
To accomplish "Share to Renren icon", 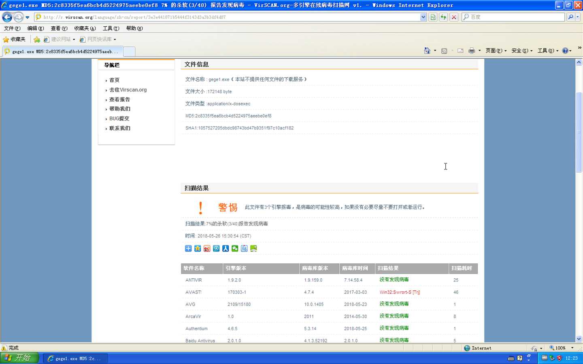I will pyautogui.click(x=226, y=248).
